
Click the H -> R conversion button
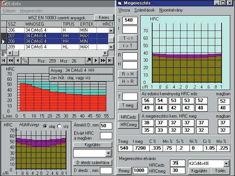[128, 81]
